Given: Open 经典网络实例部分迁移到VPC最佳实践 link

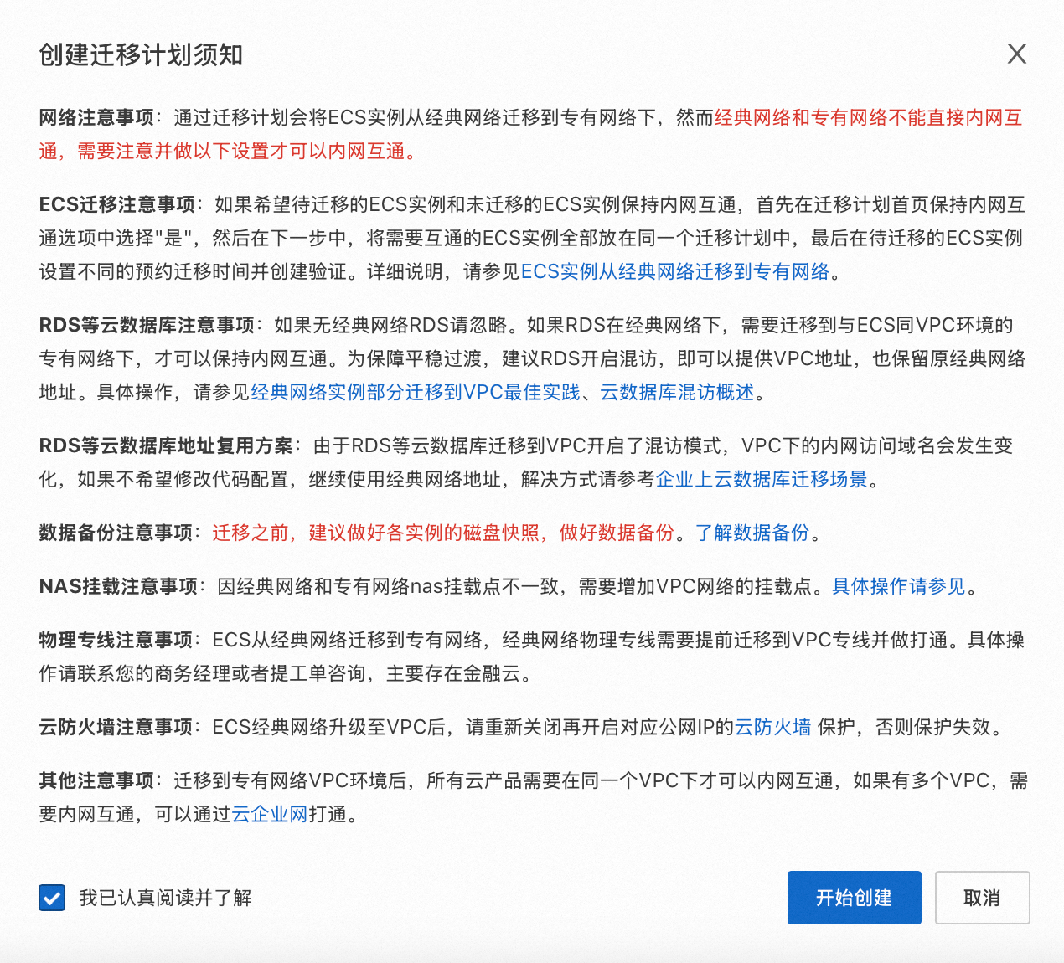Looking at the screenshot, I should click(x=416, y=392).
